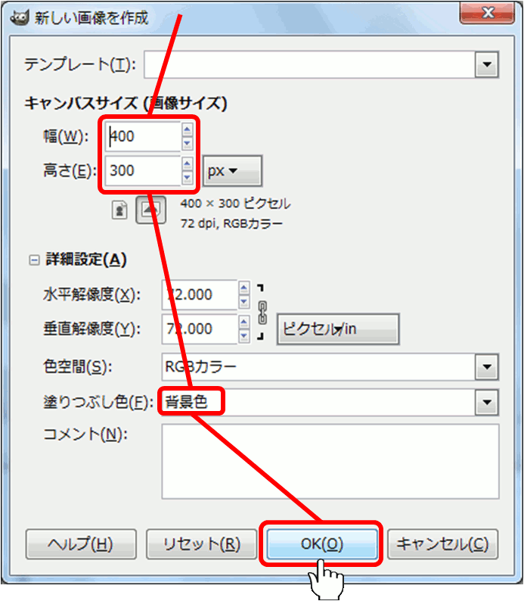Open the 塗りつぶし色 fill color dropdown

click(x=486, y=403)
